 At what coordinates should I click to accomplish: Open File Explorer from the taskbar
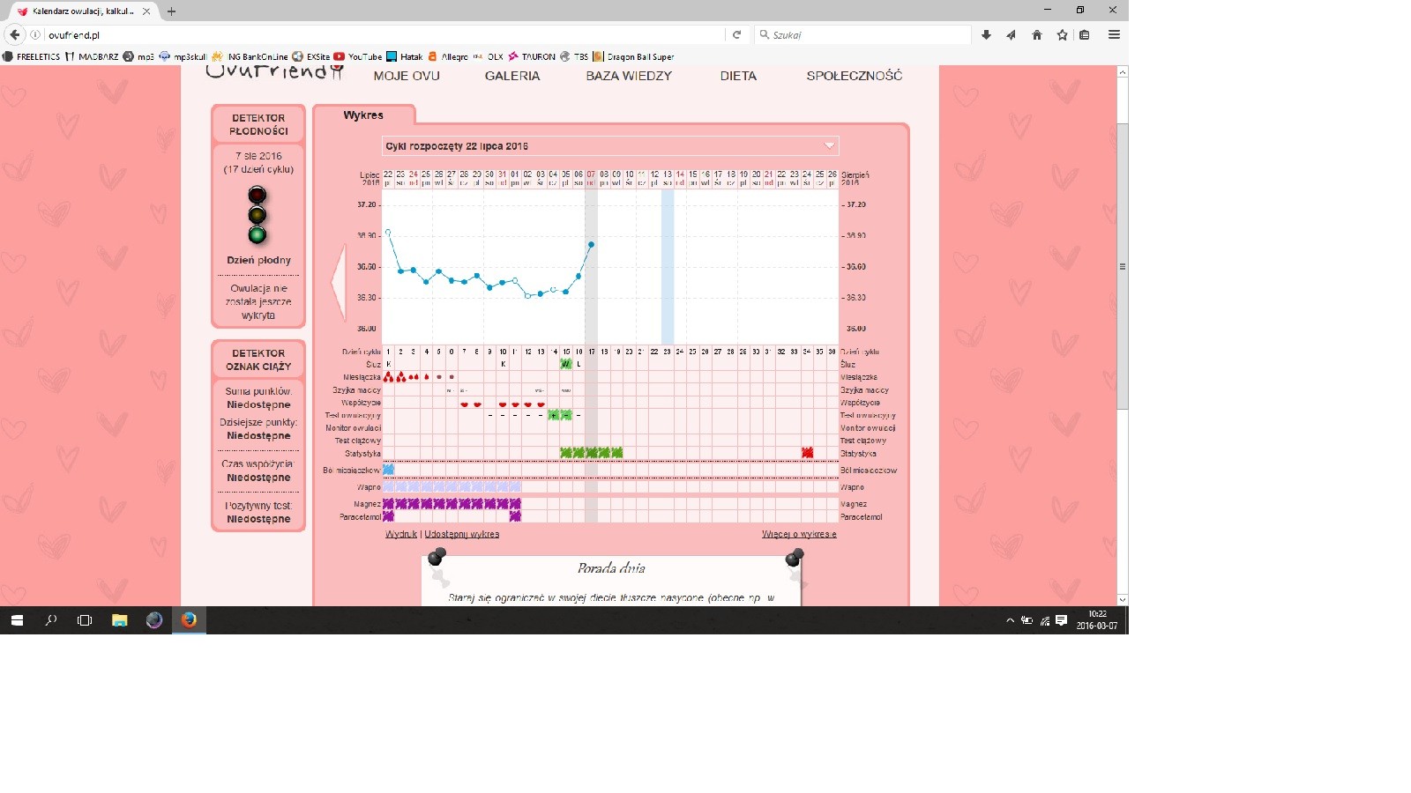tap(119, 620)
